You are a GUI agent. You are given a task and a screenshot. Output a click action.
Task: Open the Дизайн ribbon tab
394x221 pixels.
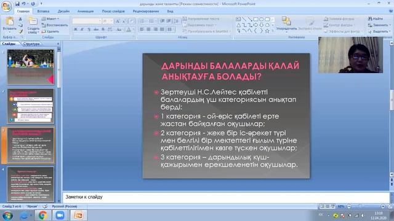63,11
